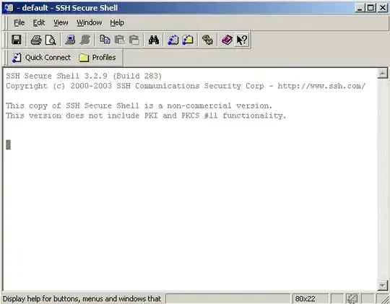Click the Print icon in toolbar
Image resolution: width=390 pixels, height=304 pixels.
[x=36, y=40]
